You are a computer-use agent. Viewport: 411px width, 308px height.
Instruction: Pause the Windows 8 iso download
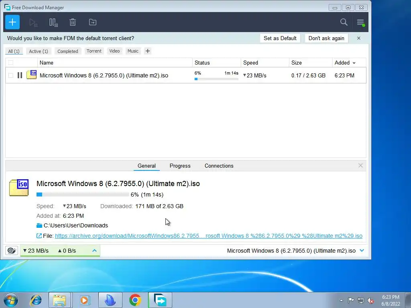click(x=20, y=75)
